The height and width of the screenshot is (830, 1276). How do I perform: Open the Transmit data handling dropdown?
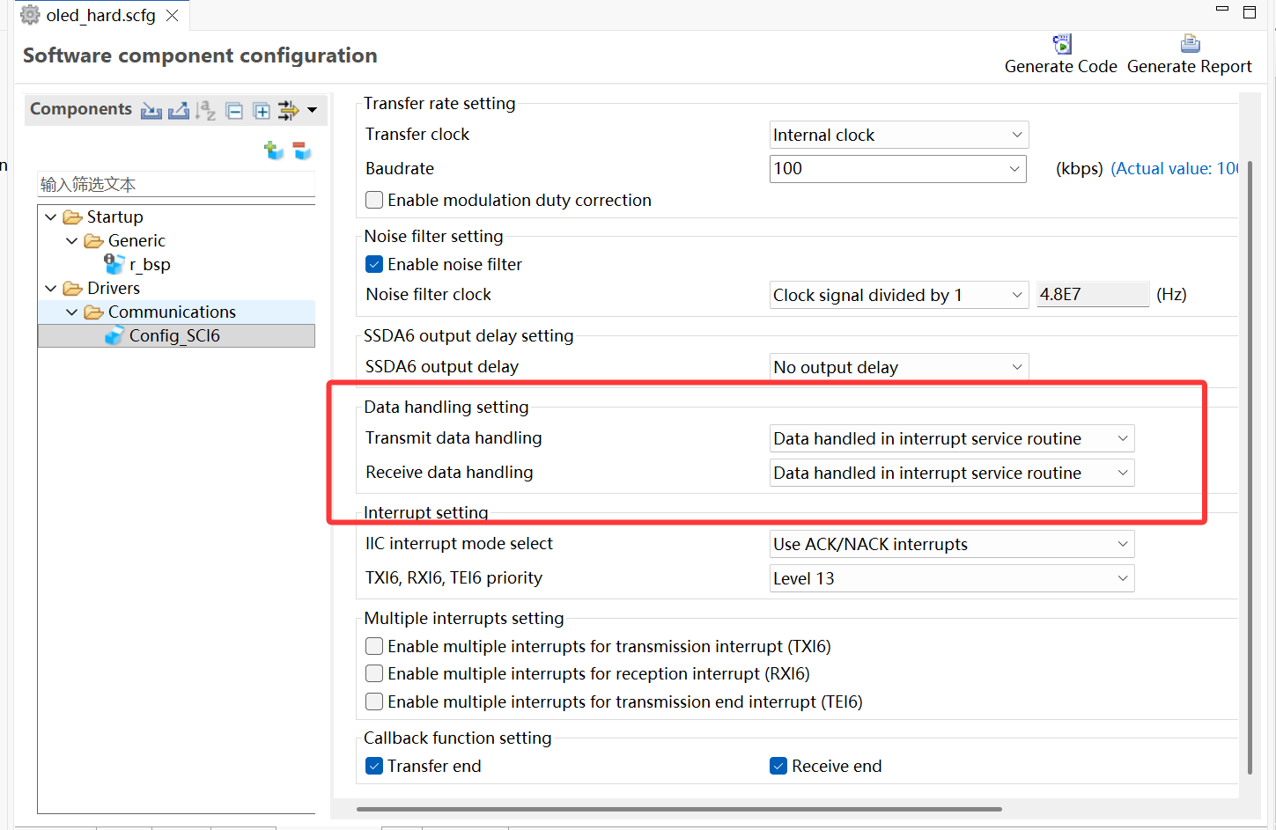point(952,438)
